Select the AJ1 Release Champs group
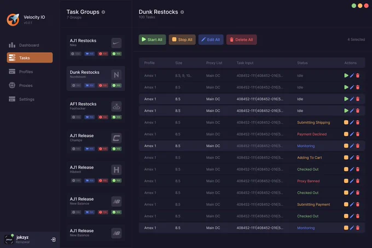Screen dimensions: 372x248 tap(96, 142)
